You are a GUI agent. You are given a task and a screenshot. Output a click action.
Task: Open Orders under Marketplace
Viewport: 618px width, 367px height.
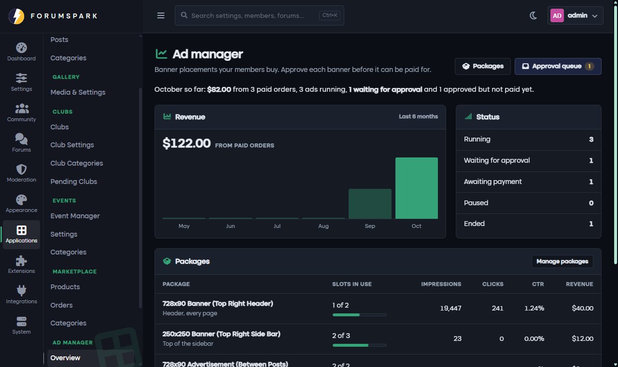click(x=61, y=305)
